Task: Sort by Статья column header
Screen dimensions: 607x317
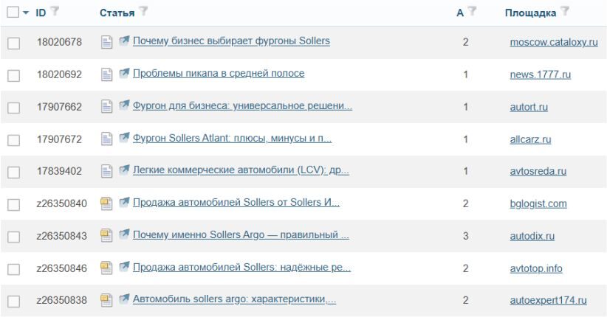Action: pos(117,13)
